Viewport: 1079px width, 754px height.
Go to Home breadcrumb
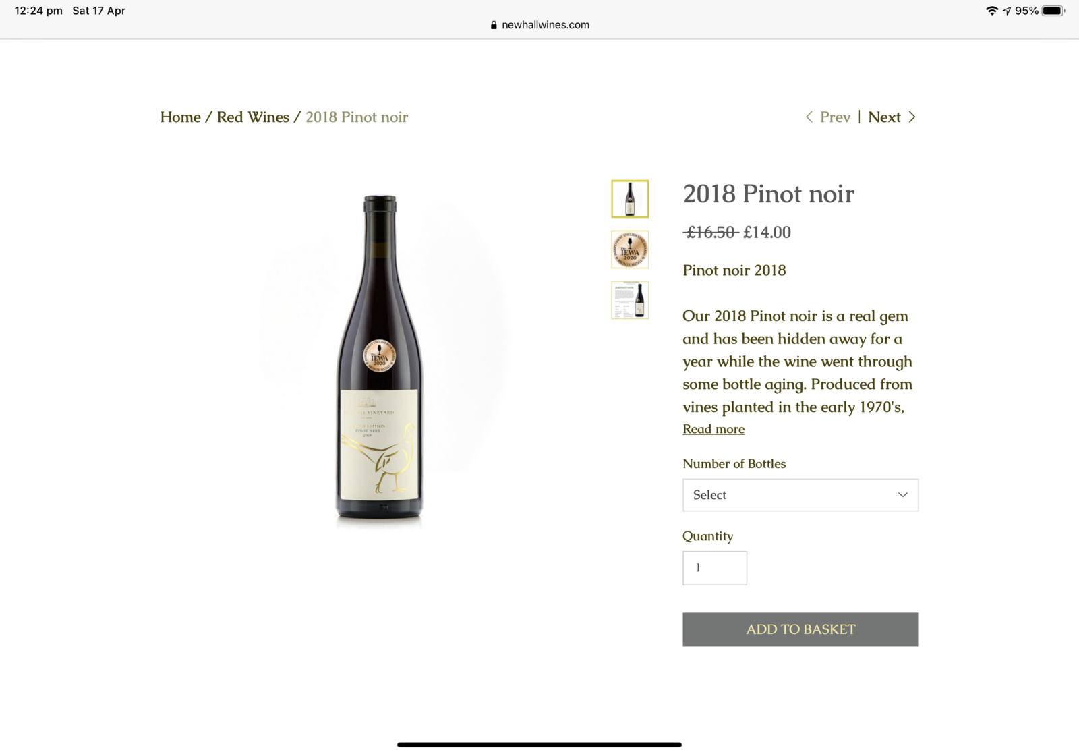pyautogui.click(x=180, y=117)
